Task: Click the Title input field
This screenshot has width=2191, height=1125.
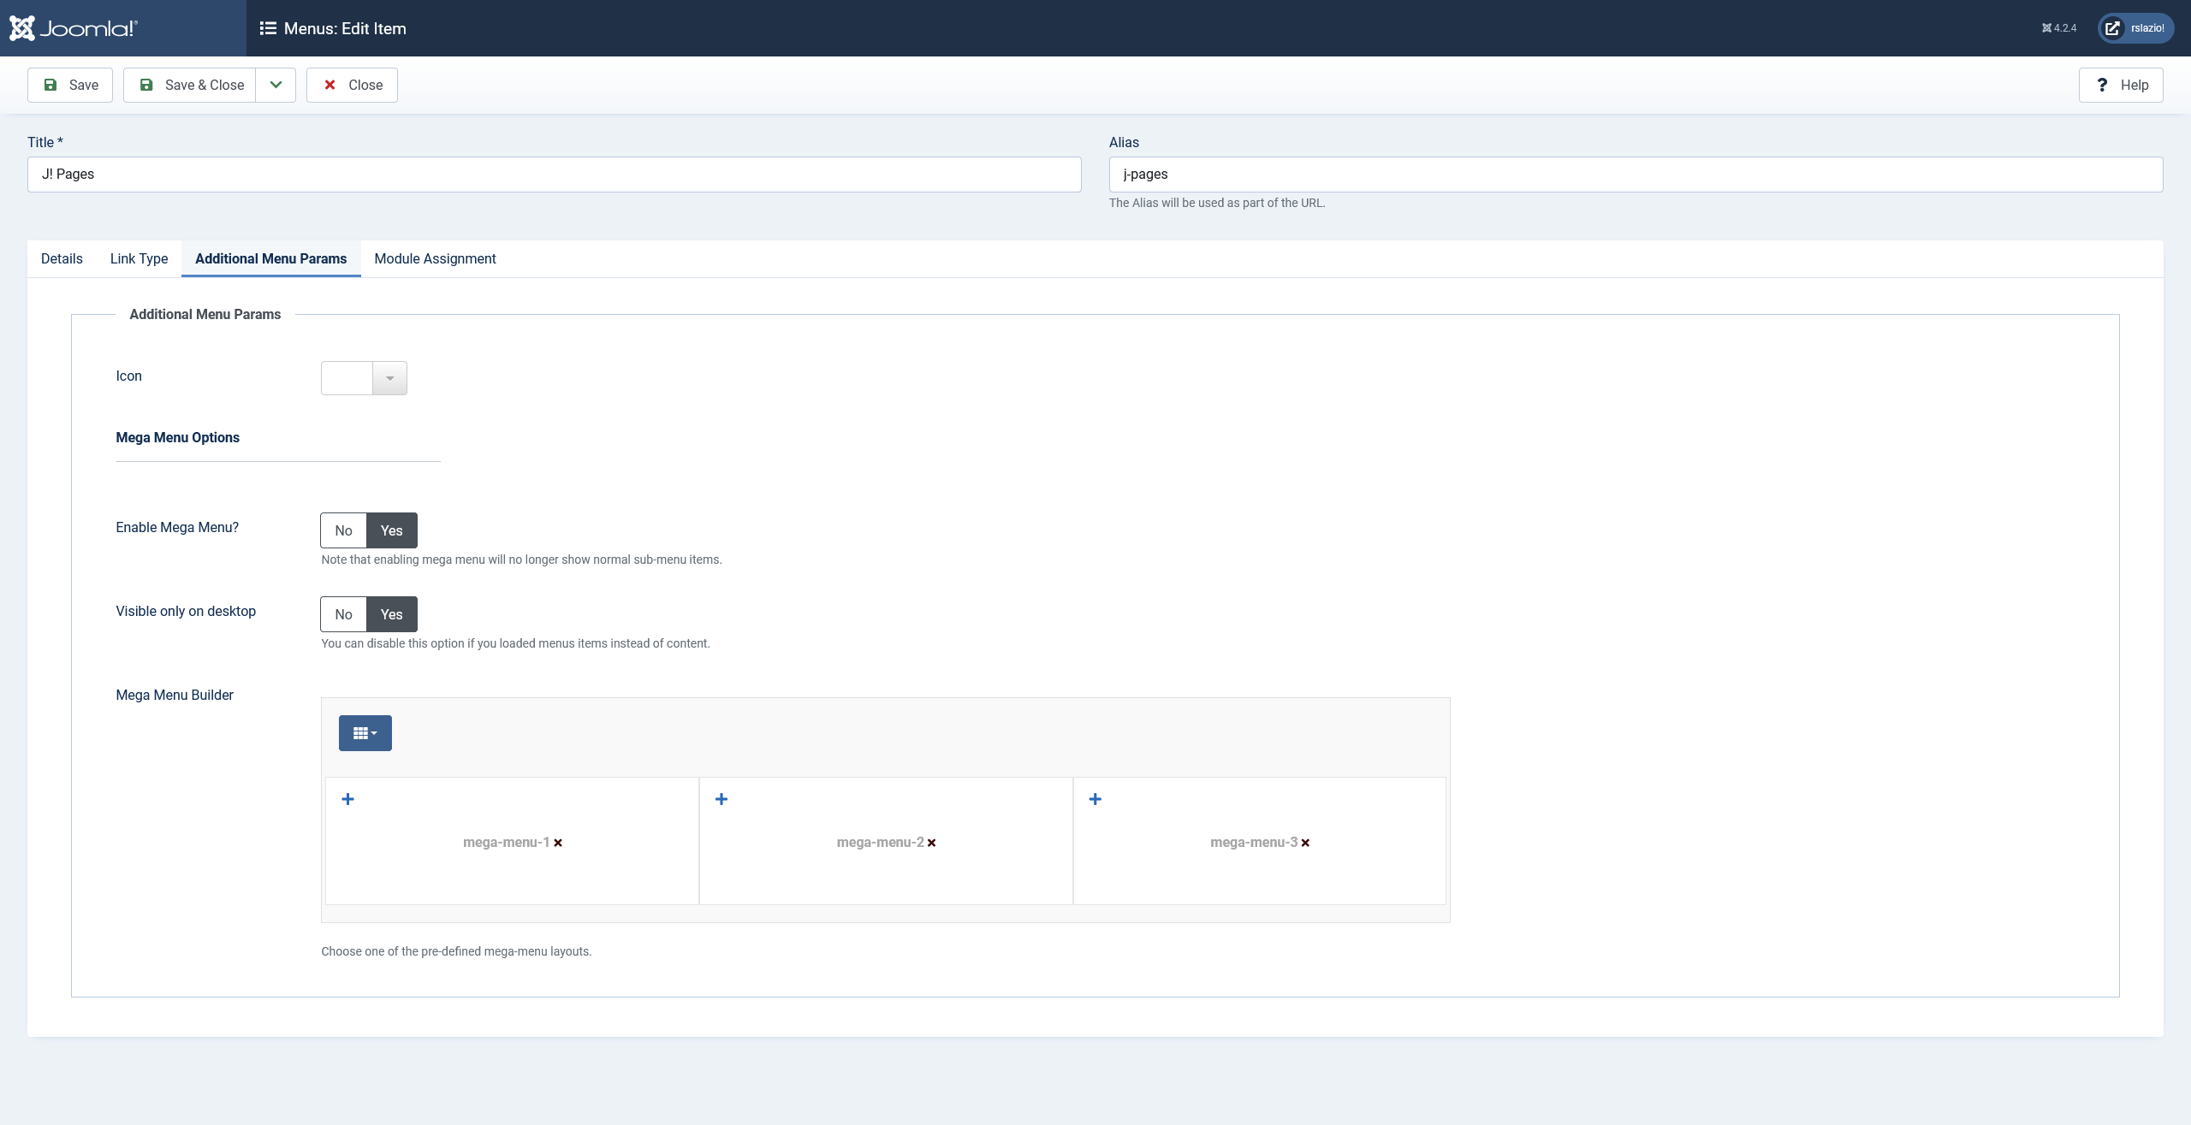Action: pyautogui.click(x=555, y=175)
